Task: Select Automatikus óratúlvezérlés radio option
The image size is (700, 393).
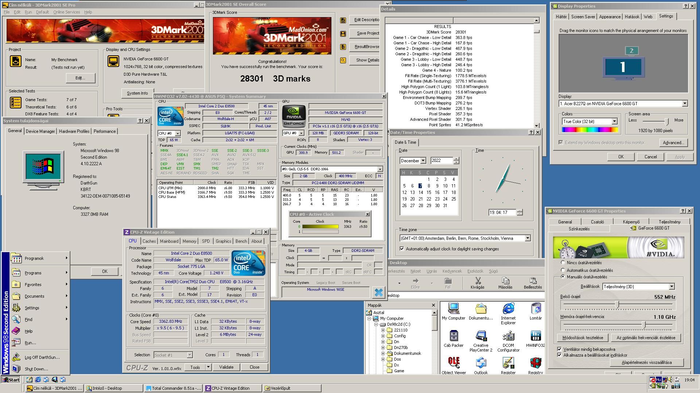Action: point(563,270)
